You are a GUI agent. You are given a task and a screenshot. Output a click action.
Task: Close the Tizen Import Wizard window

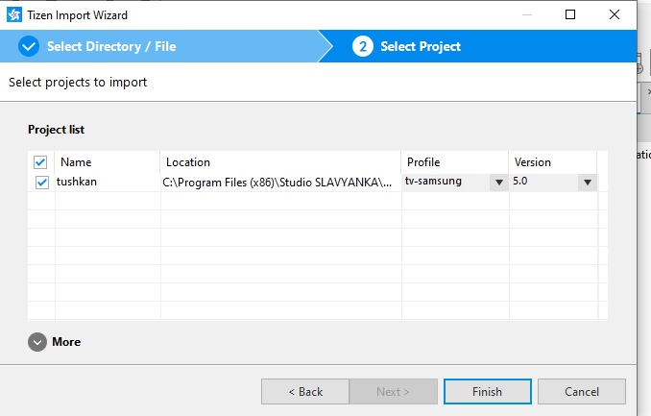(x=615, y=14)
